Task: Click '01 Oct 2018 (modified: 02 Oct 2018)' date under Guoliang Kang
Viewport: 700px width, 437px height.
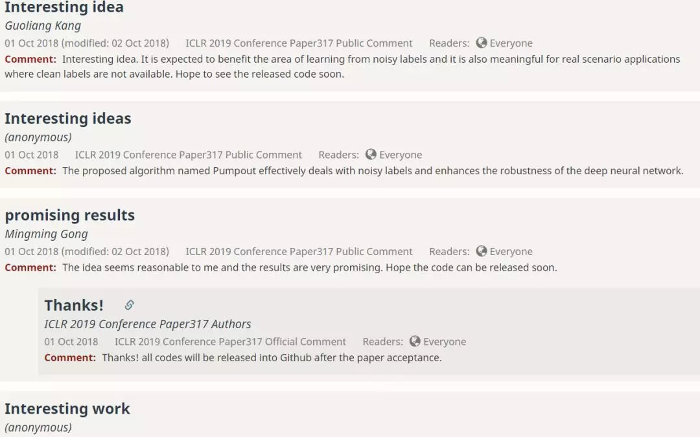Action: click(87, 43)
